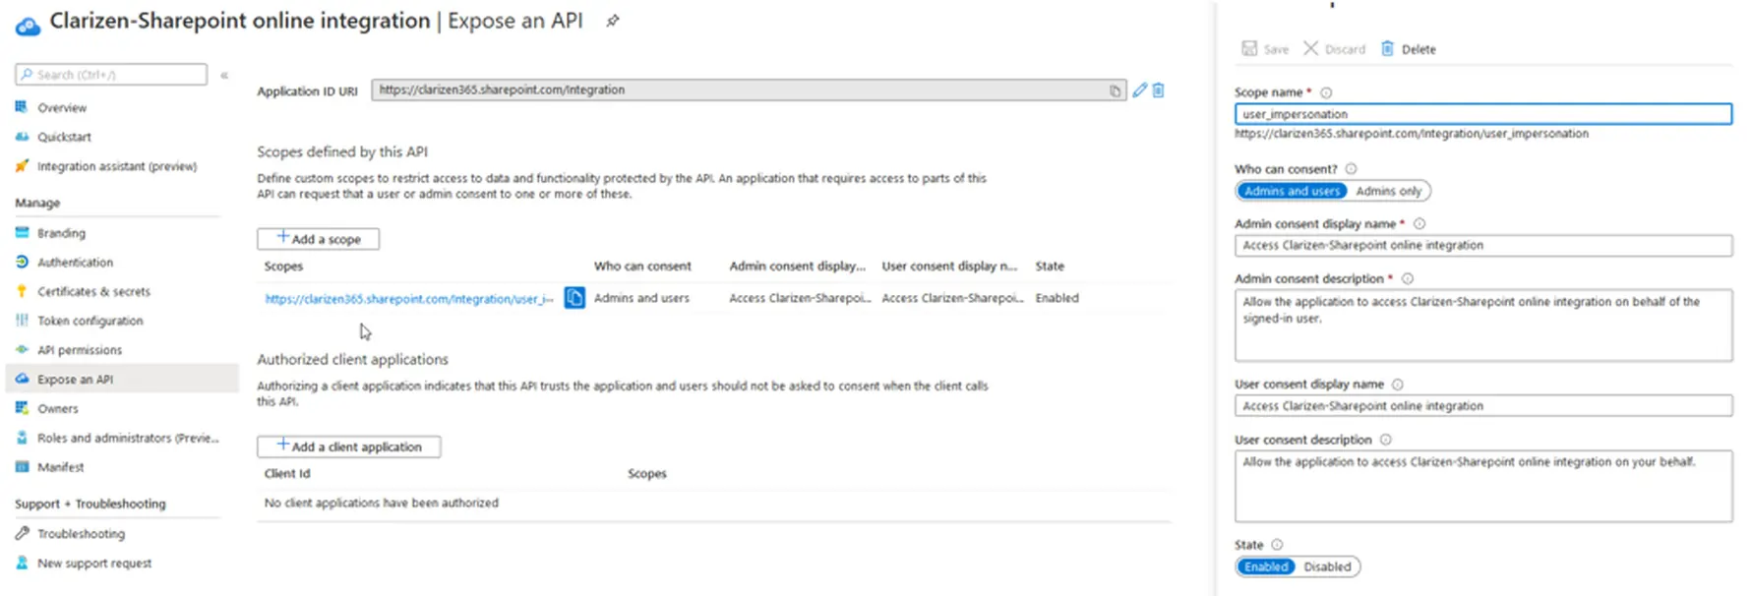The width and height of the screenshot is (1751, 596).
Task: Click info icon beside Who can consent
Action: [1351, 169]
